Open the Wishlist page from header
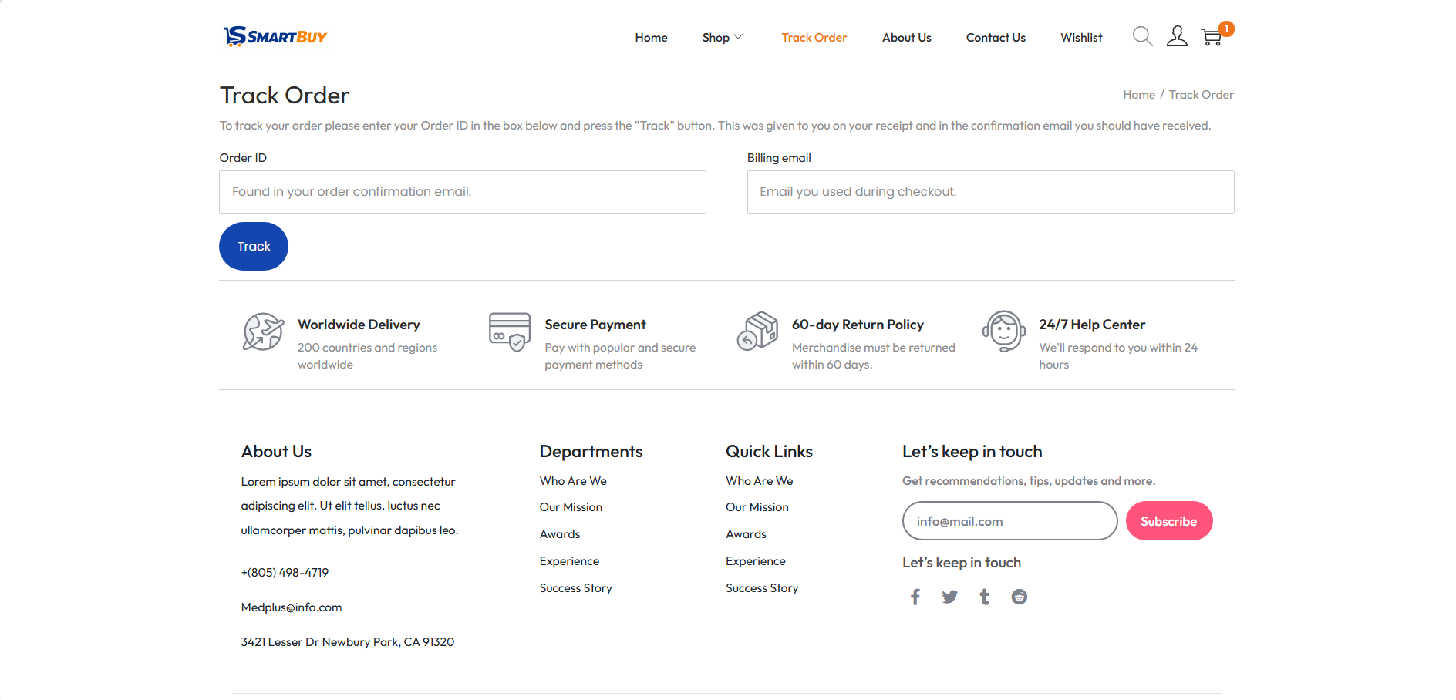Screen dimensions: 1456x700 [1081, 38]
